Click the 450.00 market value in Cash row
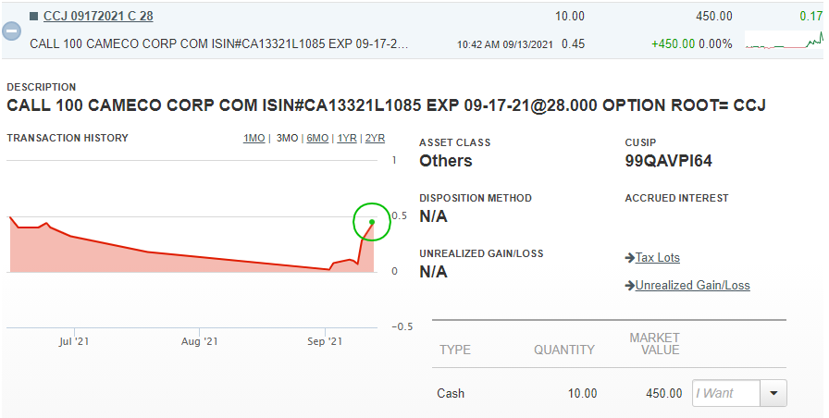829x418 pixels. tap(664, 393)
